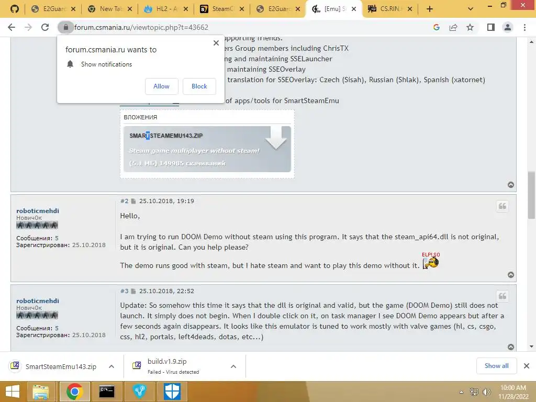Image resolution: width=536 pixels, height=402 pixels.
Task: Open the Windows Start menu
Action: tap(13, 392)
